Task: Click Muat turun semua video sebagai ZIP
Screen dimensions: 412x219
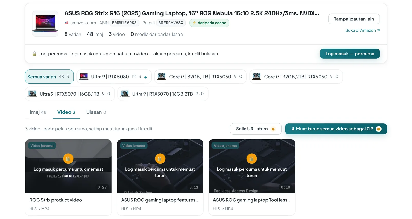Action: tap(336, 129)
